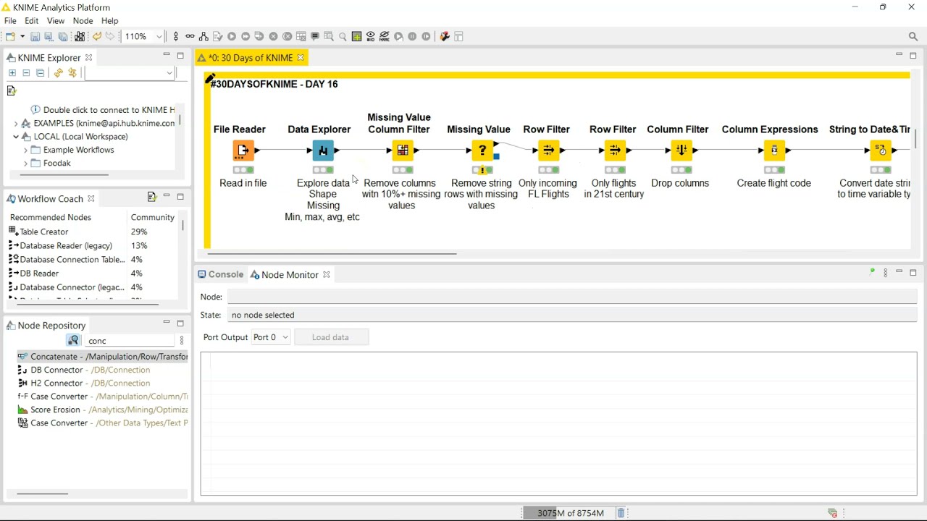Click the Recommended Nodes column header
The width and height of the screenshot is (927, 521).
pos(51,218)
